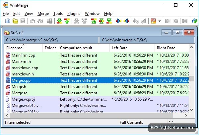Copy to left using blue arrow icon
This screenshot has width=199, height=135.
tap(126, 21)
